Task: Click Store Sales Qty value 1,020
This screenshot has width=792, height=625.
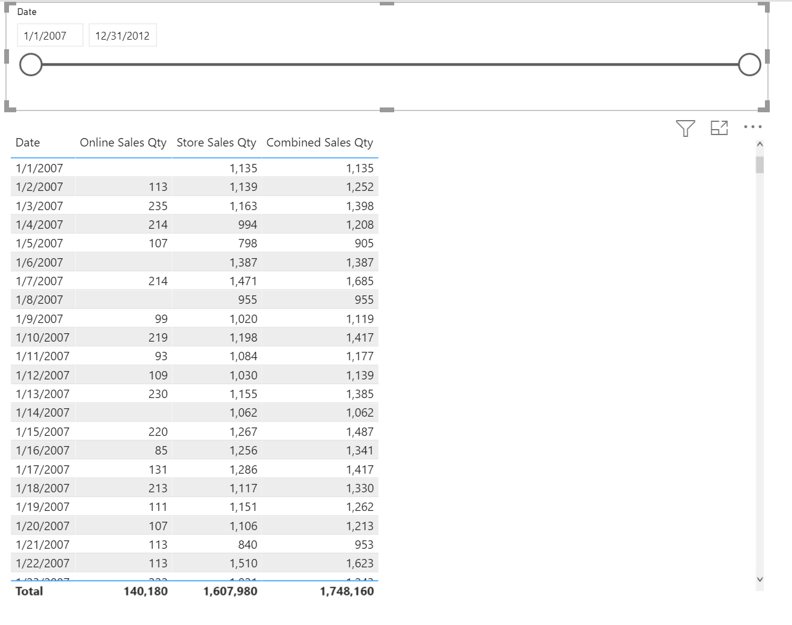Action: click(x=243, y=319)
